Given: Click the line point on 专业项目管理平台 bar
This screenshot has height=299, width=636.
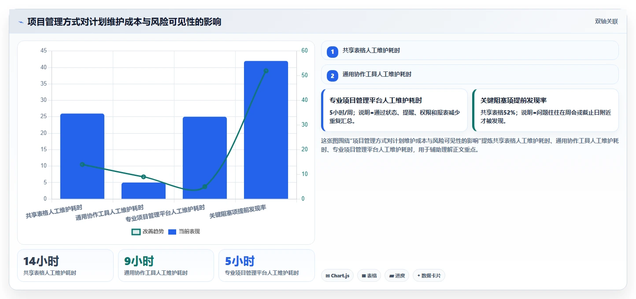Looking at the screenshot, I should click(205, 187).
